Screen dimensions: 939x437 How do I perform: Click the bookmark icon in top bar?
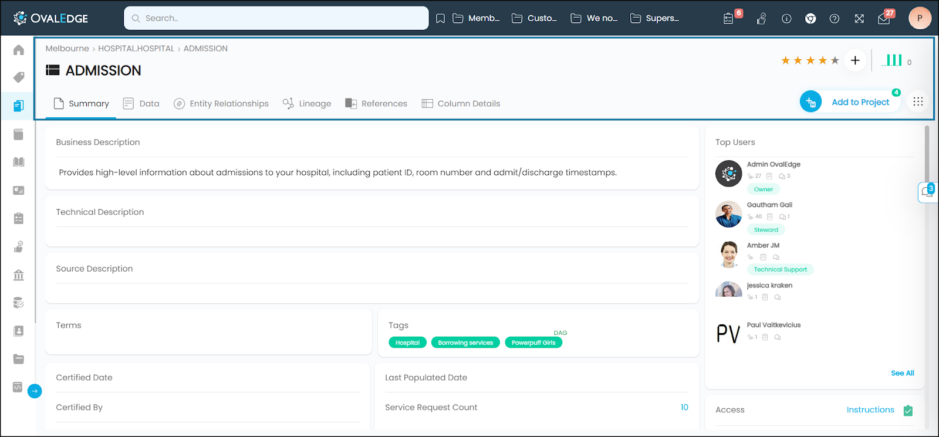point(440,19)
